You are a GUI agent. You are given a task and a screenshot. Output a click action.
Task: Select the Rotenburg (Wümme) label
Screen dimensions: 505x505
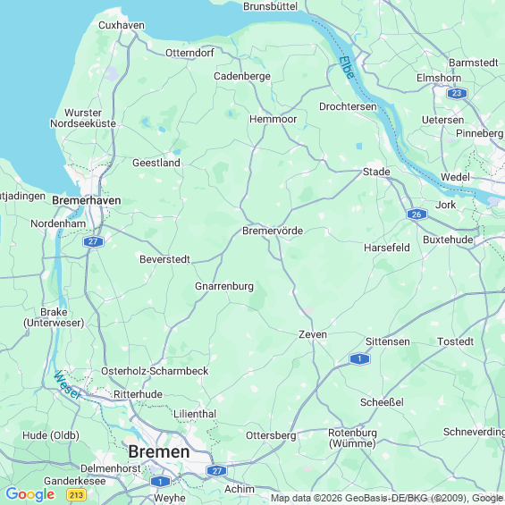[x=352, y=438]
